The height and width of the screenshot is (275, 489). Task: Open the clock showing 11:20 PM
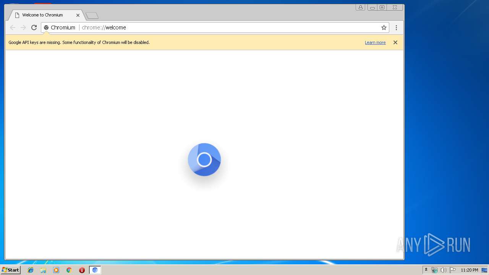[470, 270]
